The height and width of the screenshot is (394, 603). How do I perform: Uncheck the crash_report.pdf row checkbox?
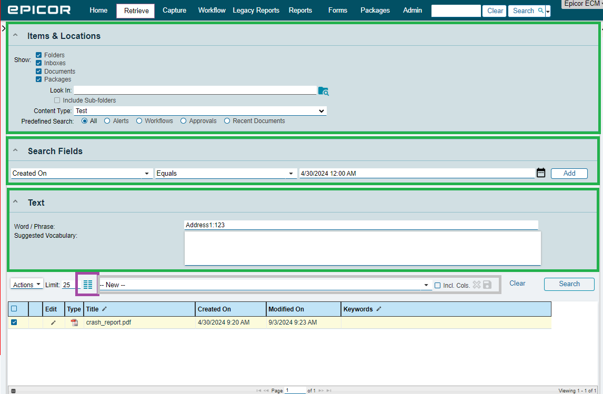tap(14, 322)
